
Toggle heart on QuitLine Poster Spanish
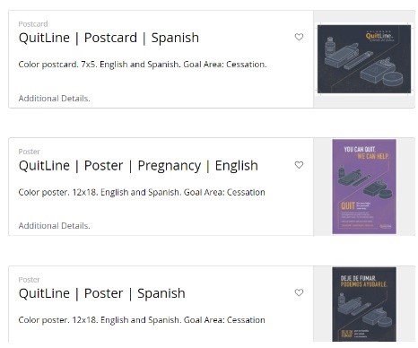point(299,292)
